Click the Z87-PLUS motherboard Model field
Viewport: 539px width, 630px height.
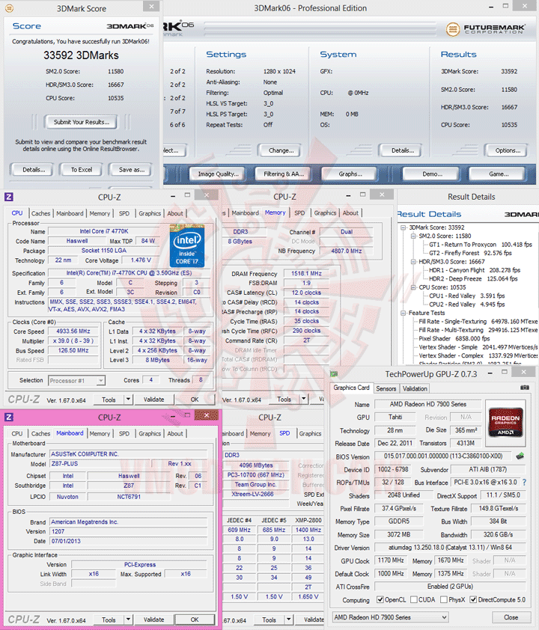click(99, 464)
